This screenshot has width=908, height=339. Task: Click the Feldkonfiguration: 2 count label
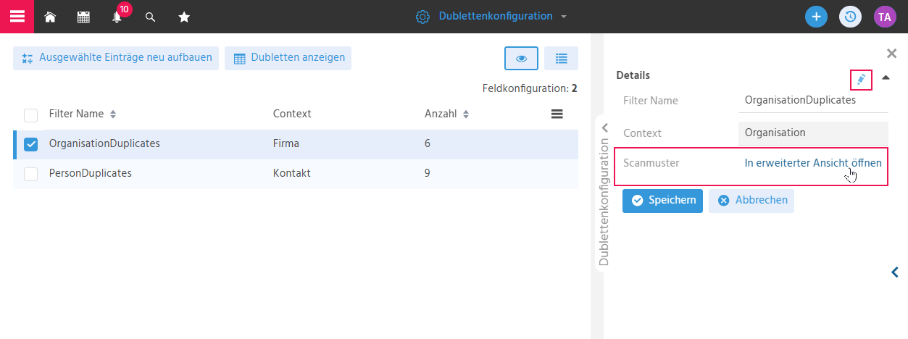[530, 88]
